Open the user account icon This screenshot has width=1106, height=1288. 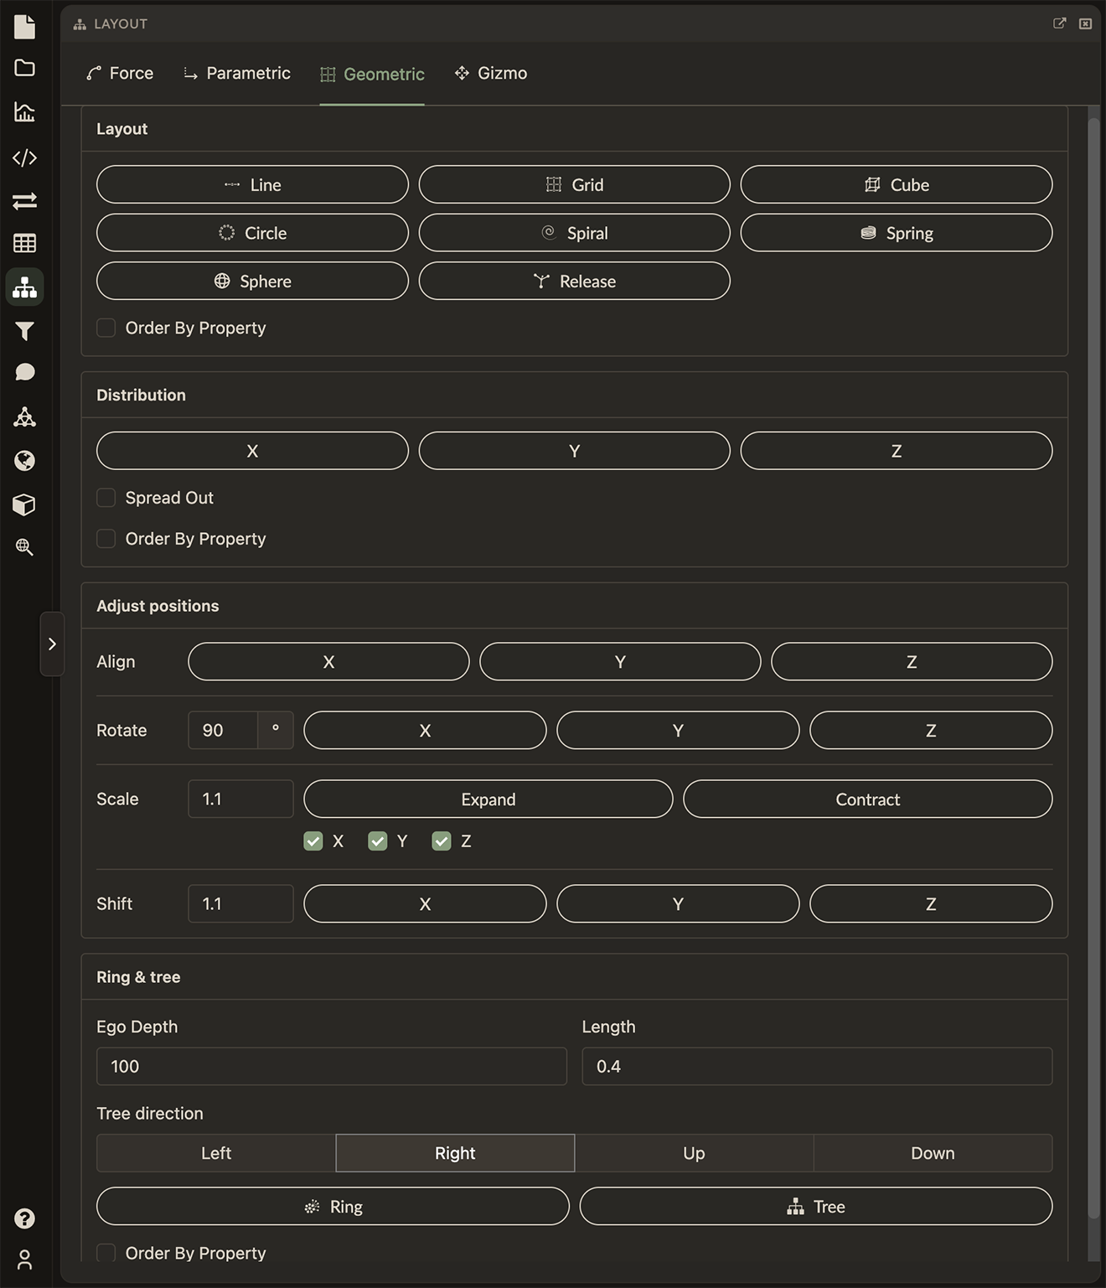[x=25, y=1260]
